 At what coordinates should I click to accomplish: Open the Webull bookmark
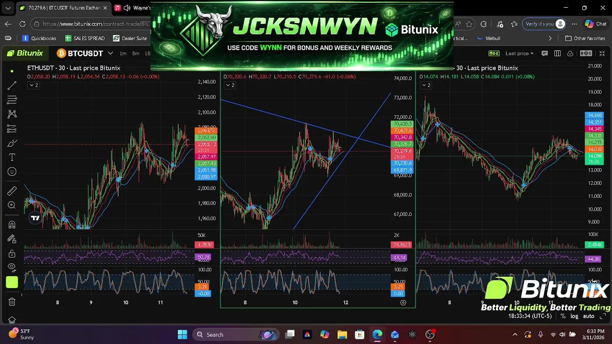coord(489,38)
